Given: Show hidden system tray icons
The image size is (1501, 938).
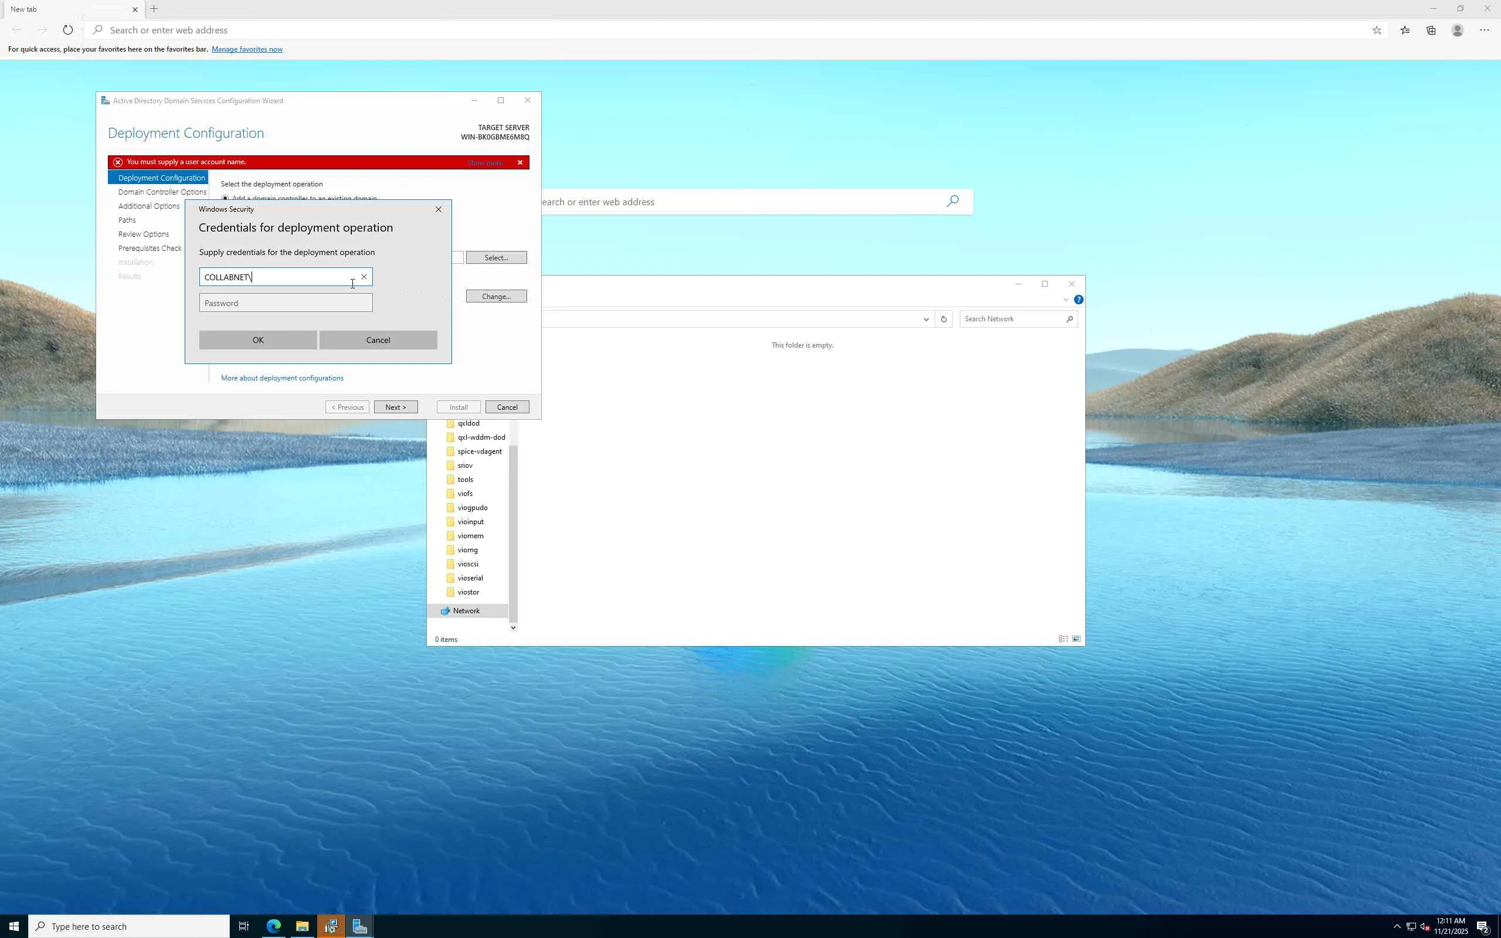Looking at the screenshot, I should pyautogui.click(x=1397, y=926).
